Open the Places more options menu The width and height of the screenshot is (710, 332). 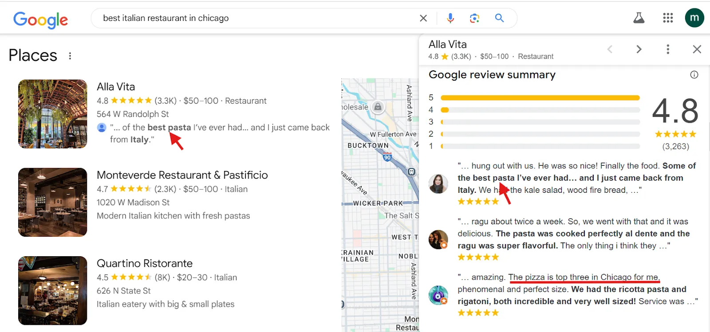[x=70, y=56]
